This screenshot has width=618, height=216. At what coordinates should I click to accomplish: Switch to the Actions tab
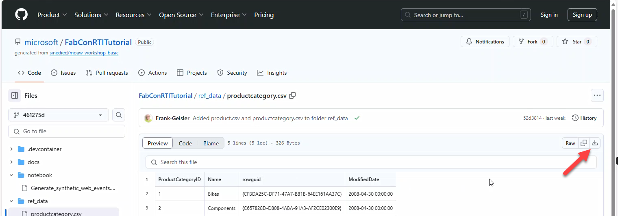[x=152, y=73]
